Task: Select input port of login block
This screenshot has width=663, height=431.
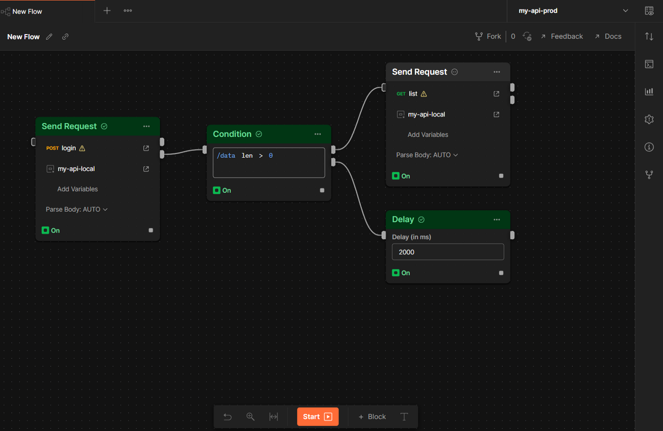Action: (33, 142)
